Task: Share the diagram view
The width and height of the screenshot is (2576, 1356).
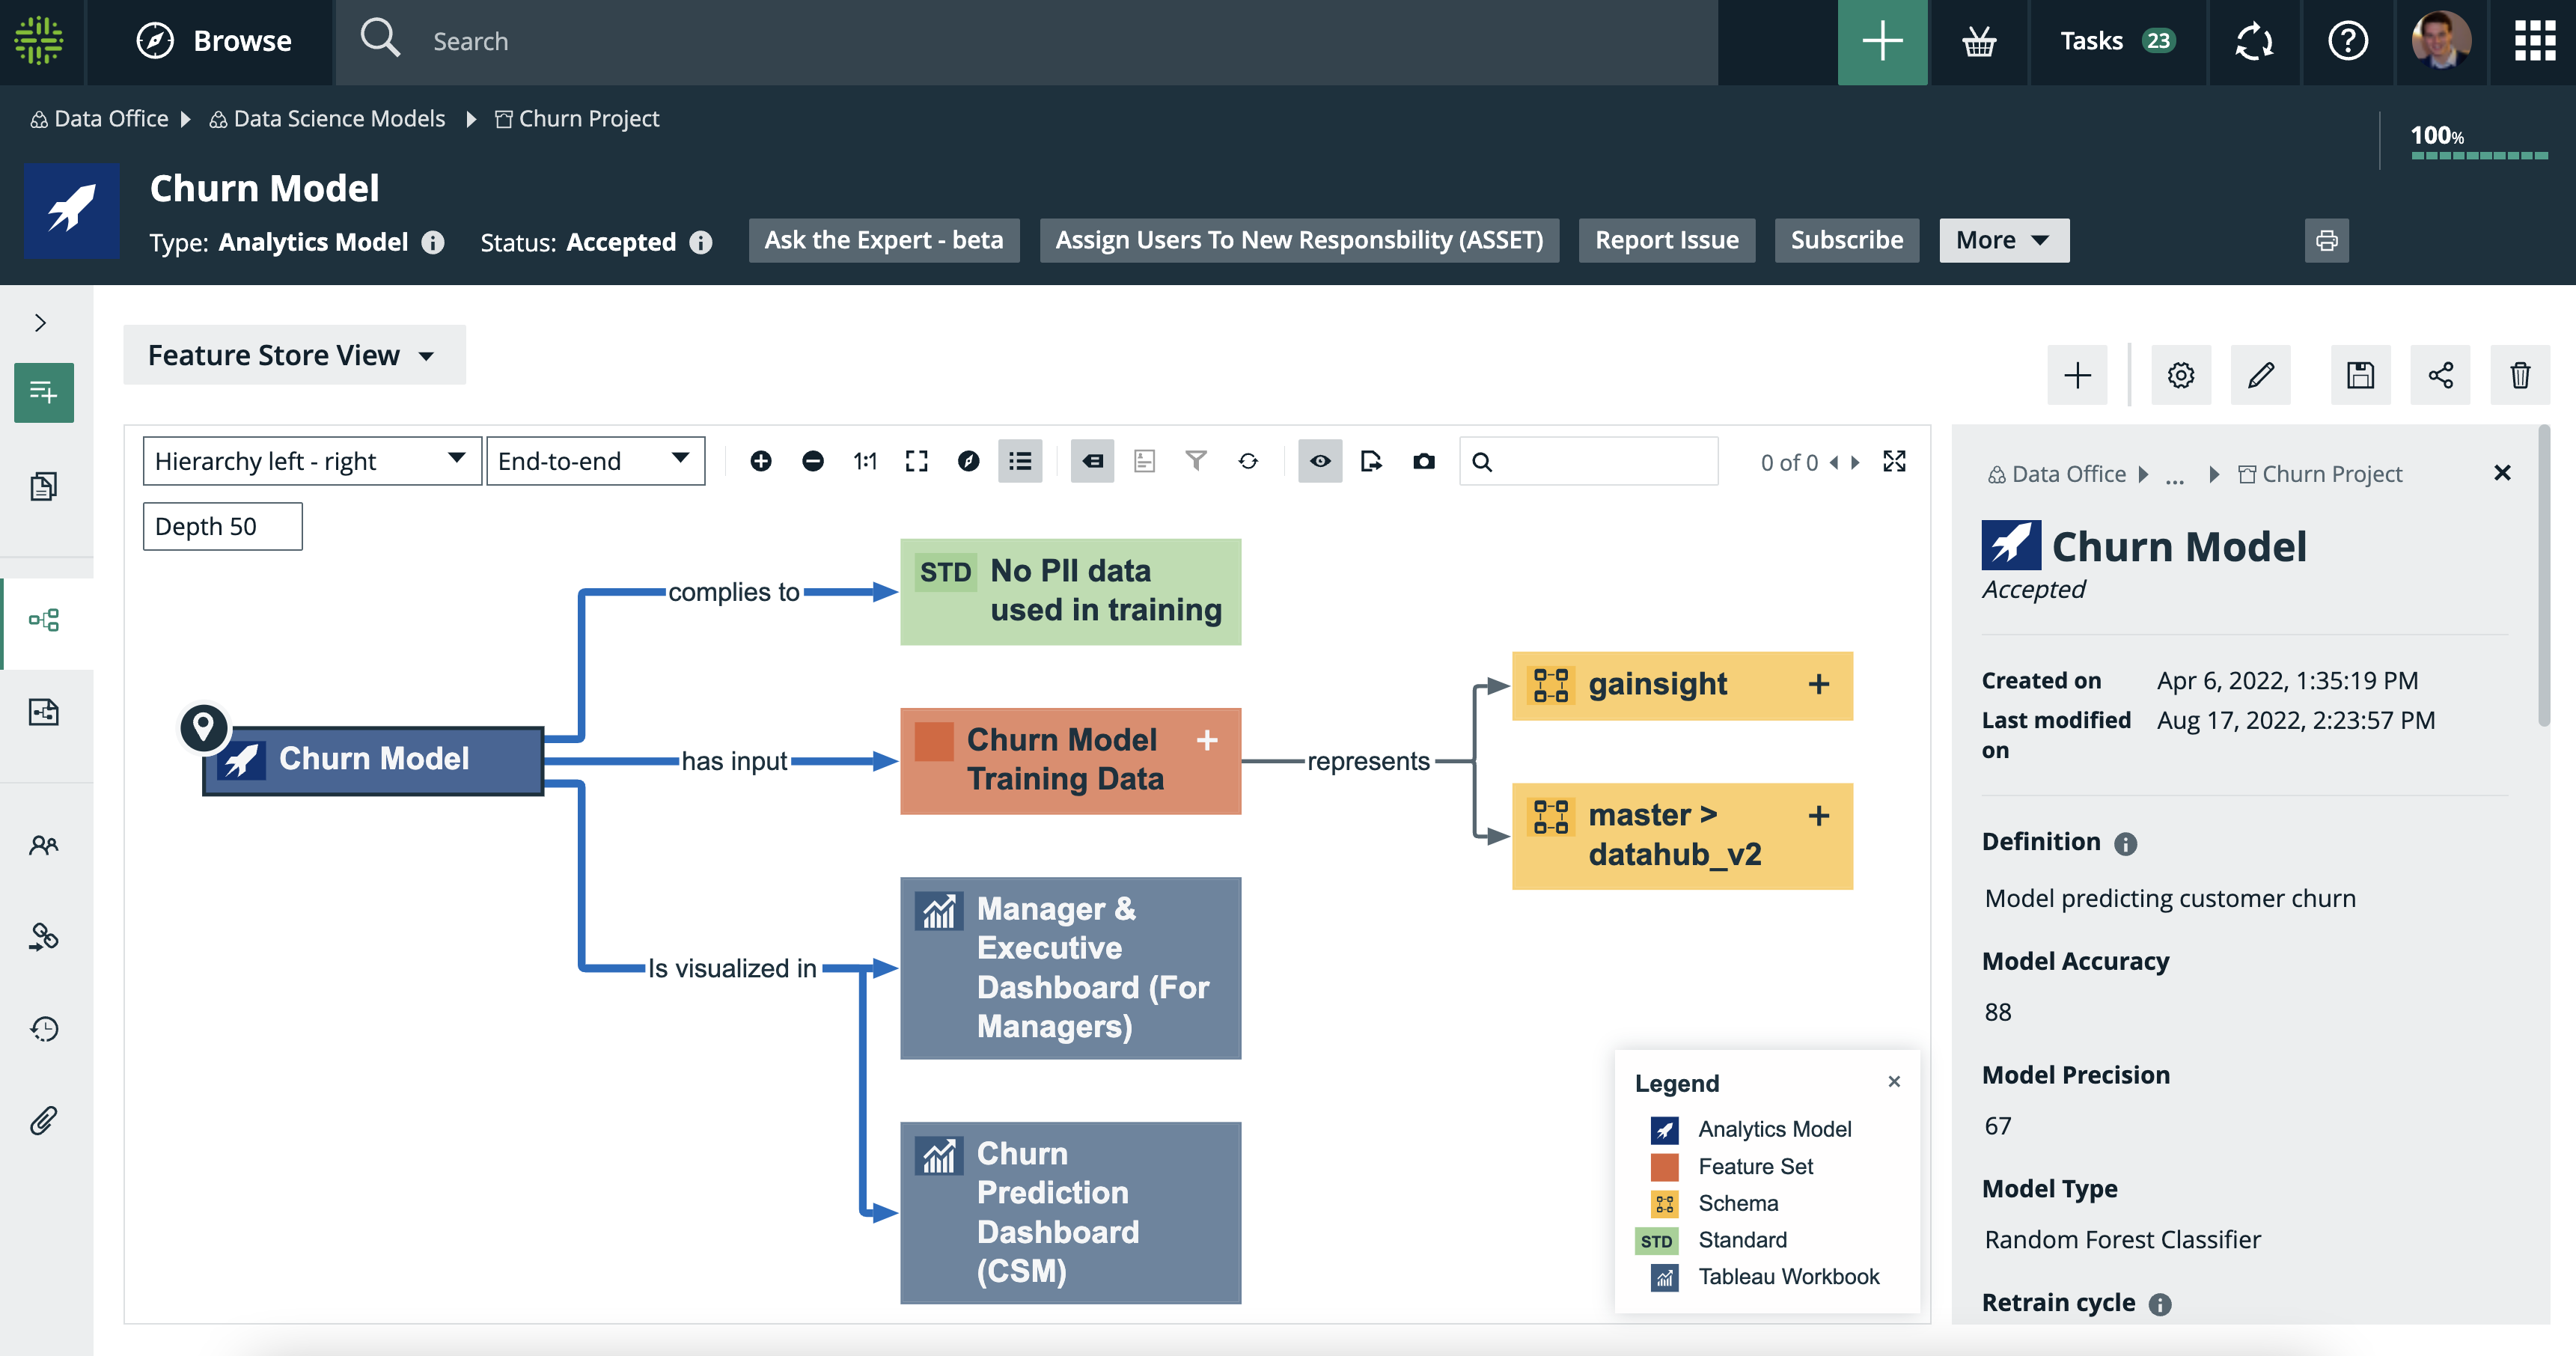Action: pos(2441,375)
